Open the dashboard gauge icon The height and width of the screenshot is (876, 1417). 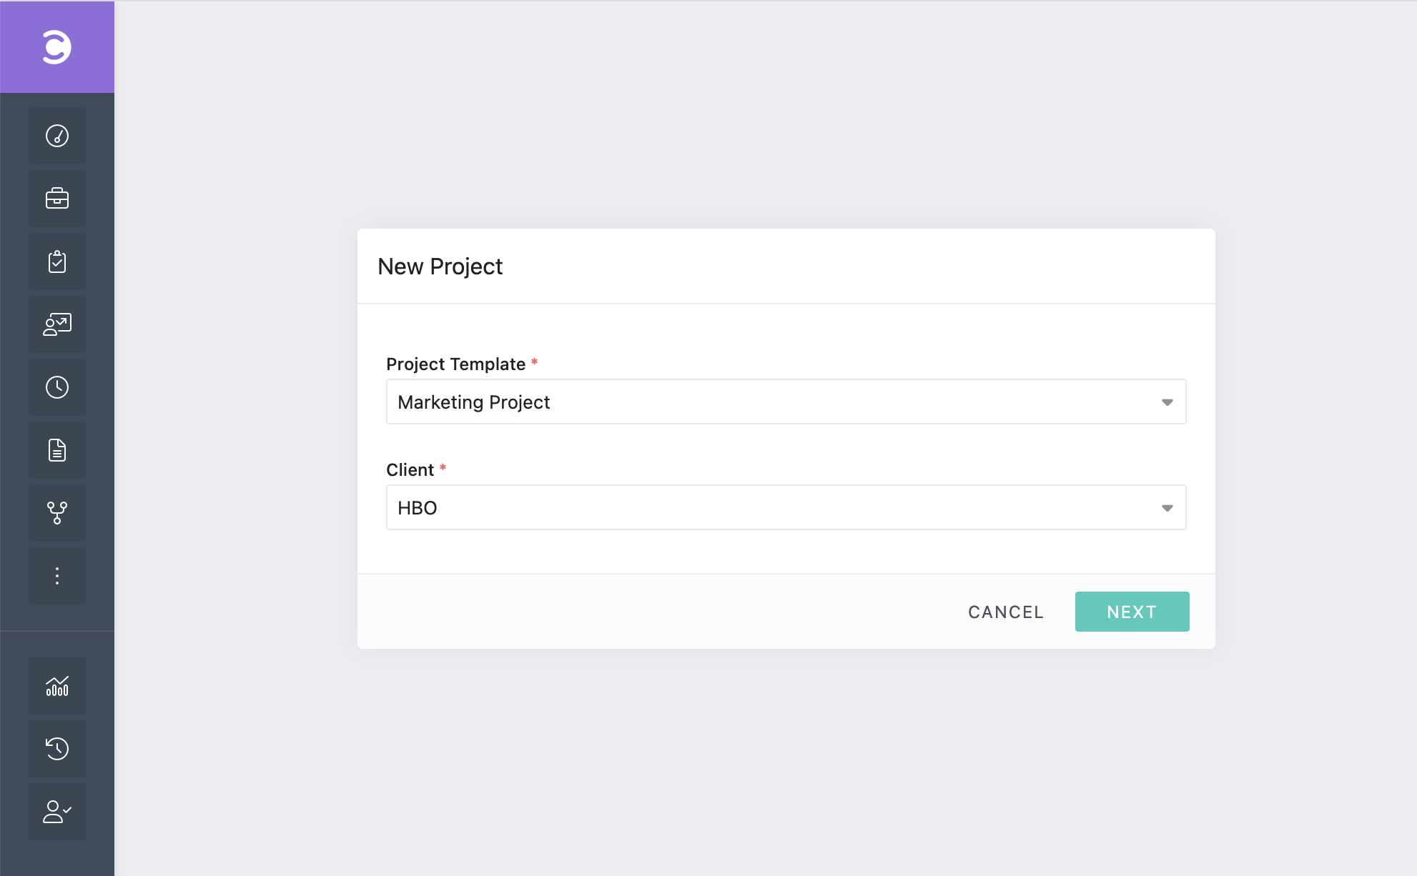coord(57,136)
